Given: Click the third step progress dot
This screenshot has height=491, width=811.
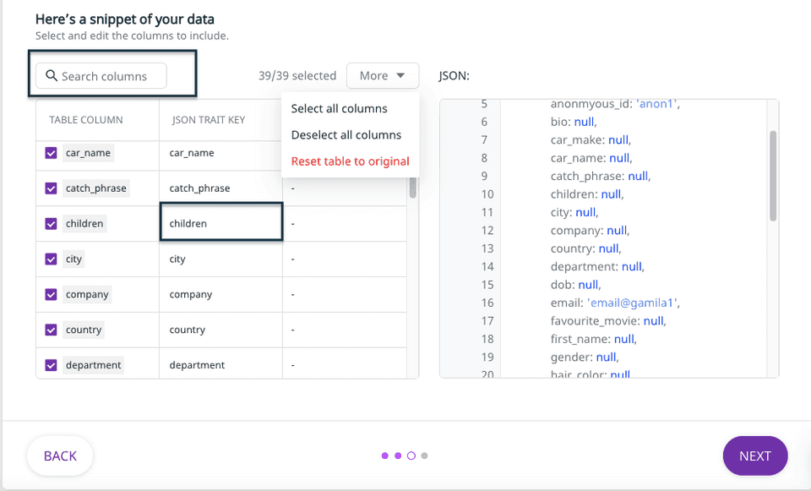Looking at the screenshot, I should coord(411,456).
